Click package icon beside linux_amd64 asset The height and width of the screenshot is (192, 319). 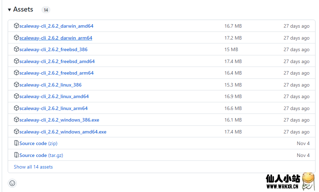point(16,96)
